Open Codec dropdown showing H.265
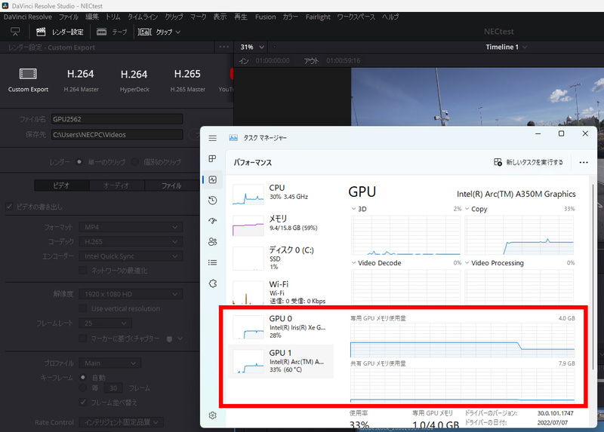This screenshot has width=604, height=432. click(131, 241)
